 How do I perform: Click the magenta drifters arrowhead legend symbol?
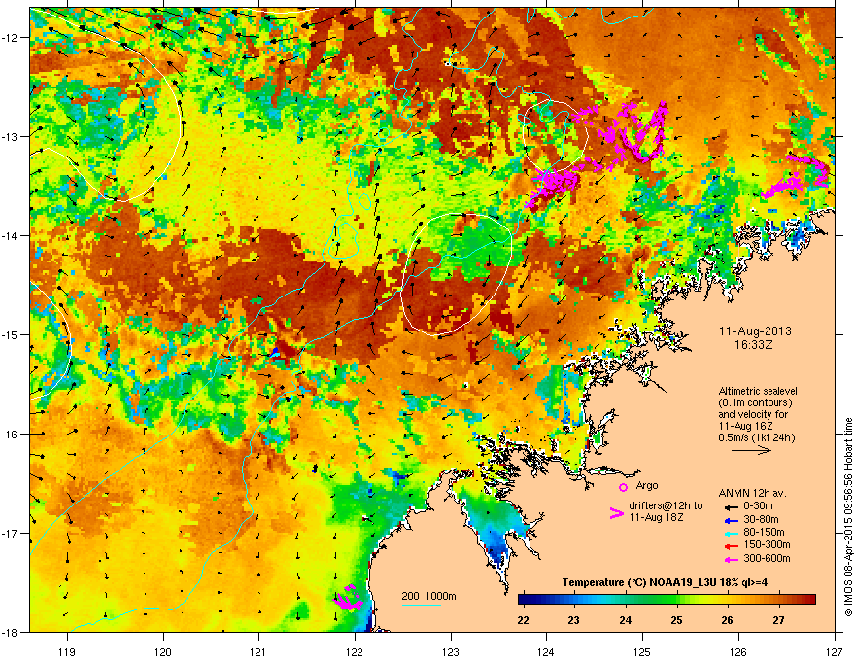[617, 513]
